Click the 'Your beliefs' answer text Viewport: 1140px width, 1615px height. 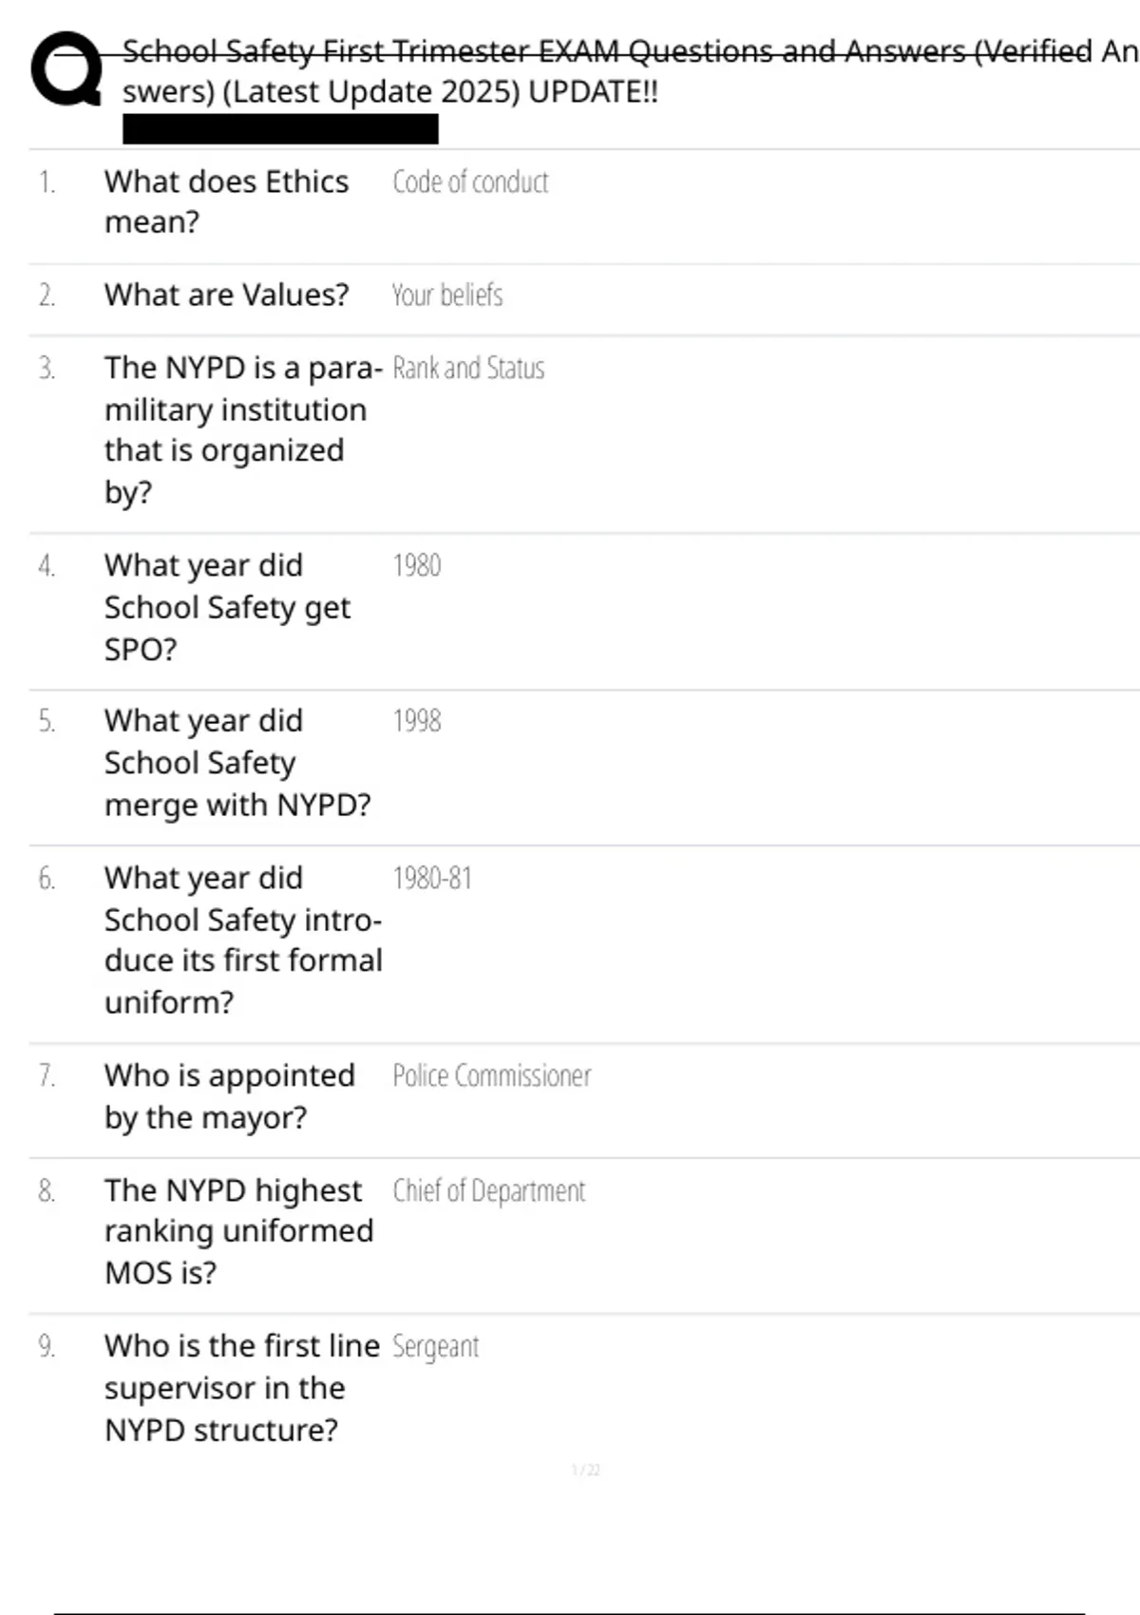click(447, 294)
